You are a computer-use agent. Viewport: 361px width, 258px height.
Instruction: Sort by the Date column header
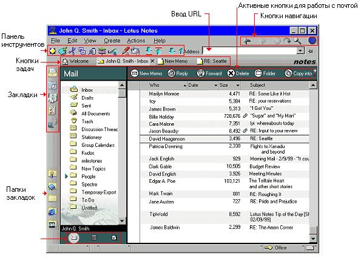[x=203, y=85]
